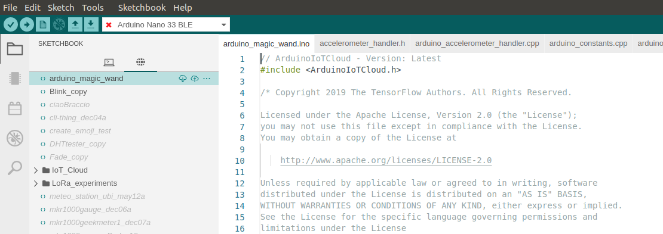Switch to accelerometer_handler.h tab

[363, 43]
